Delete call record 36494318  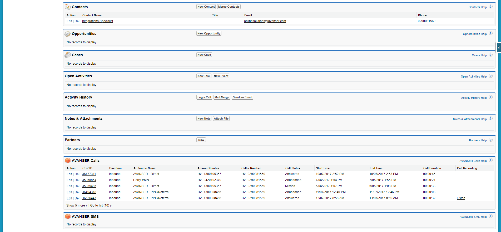click(x=77, y=192)
